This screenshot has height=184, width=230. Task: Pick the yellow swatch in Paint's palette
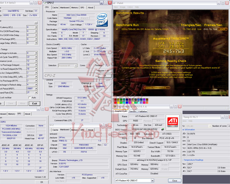coord(118,102)
